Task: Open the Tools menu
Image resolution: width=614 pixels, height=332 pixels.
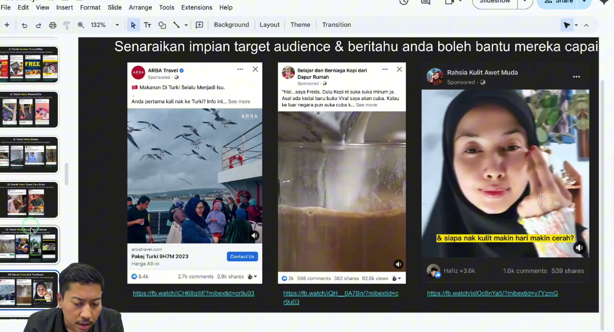Action: tap(167, 7)
